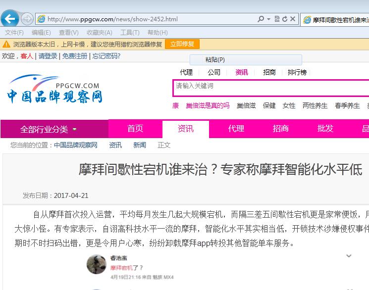Click the IE page icon in address bar
This screenshot has height=290, width=369.
[41, 19]
